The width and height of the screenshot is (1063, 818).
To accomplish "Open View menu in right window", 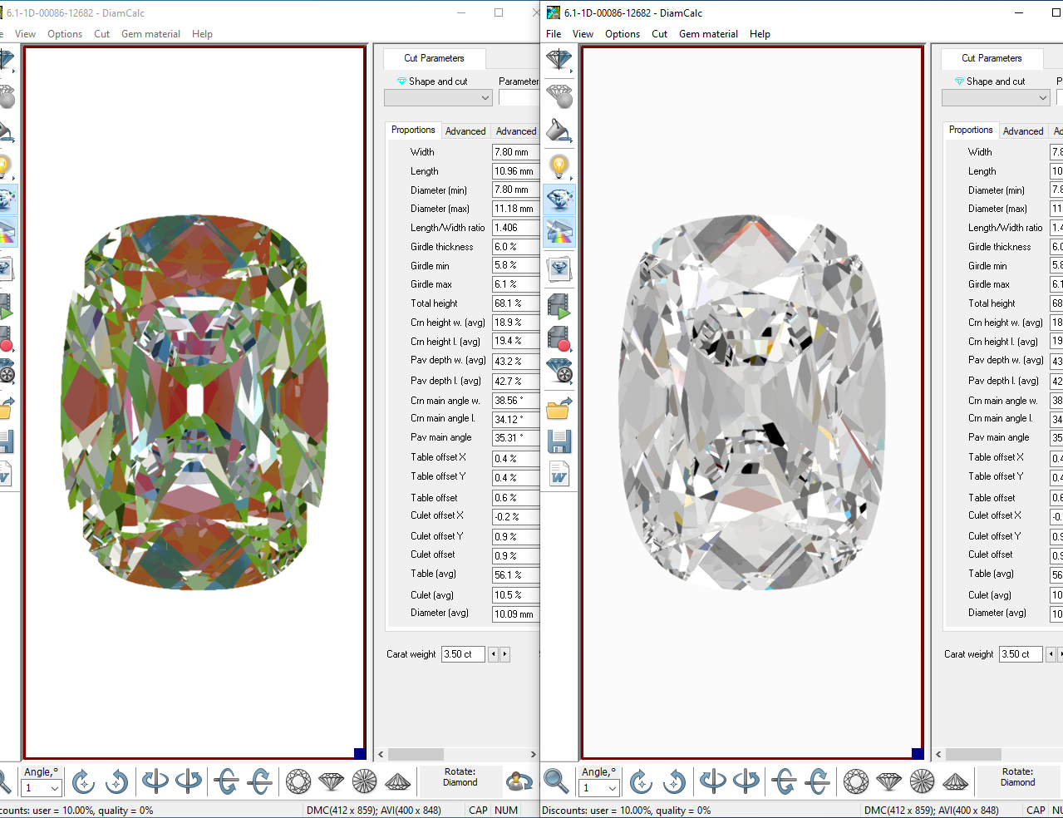I will tap(583, 34).
